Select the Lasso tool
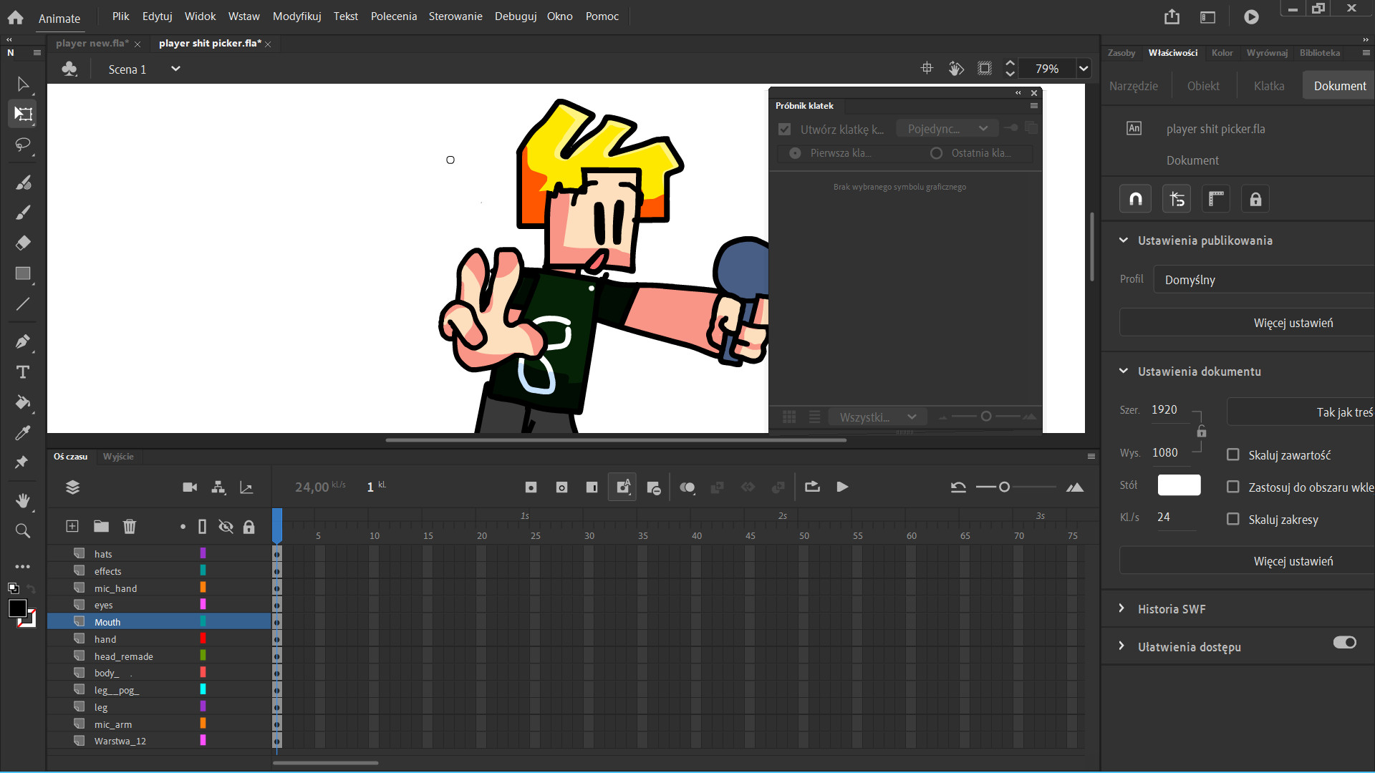This screenshot has width=1375, height=773. pyautogui.click(x=23, y=145)
